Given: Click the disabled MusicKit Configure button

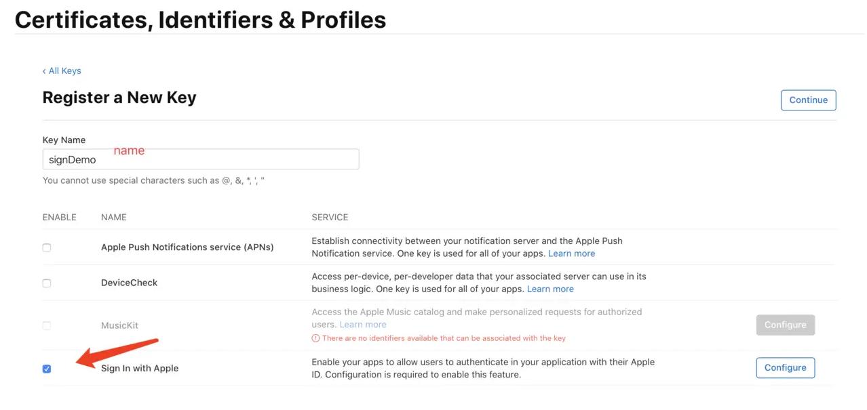Looking at the screenshot, I should pyautogui.click(x=785, y=325).
